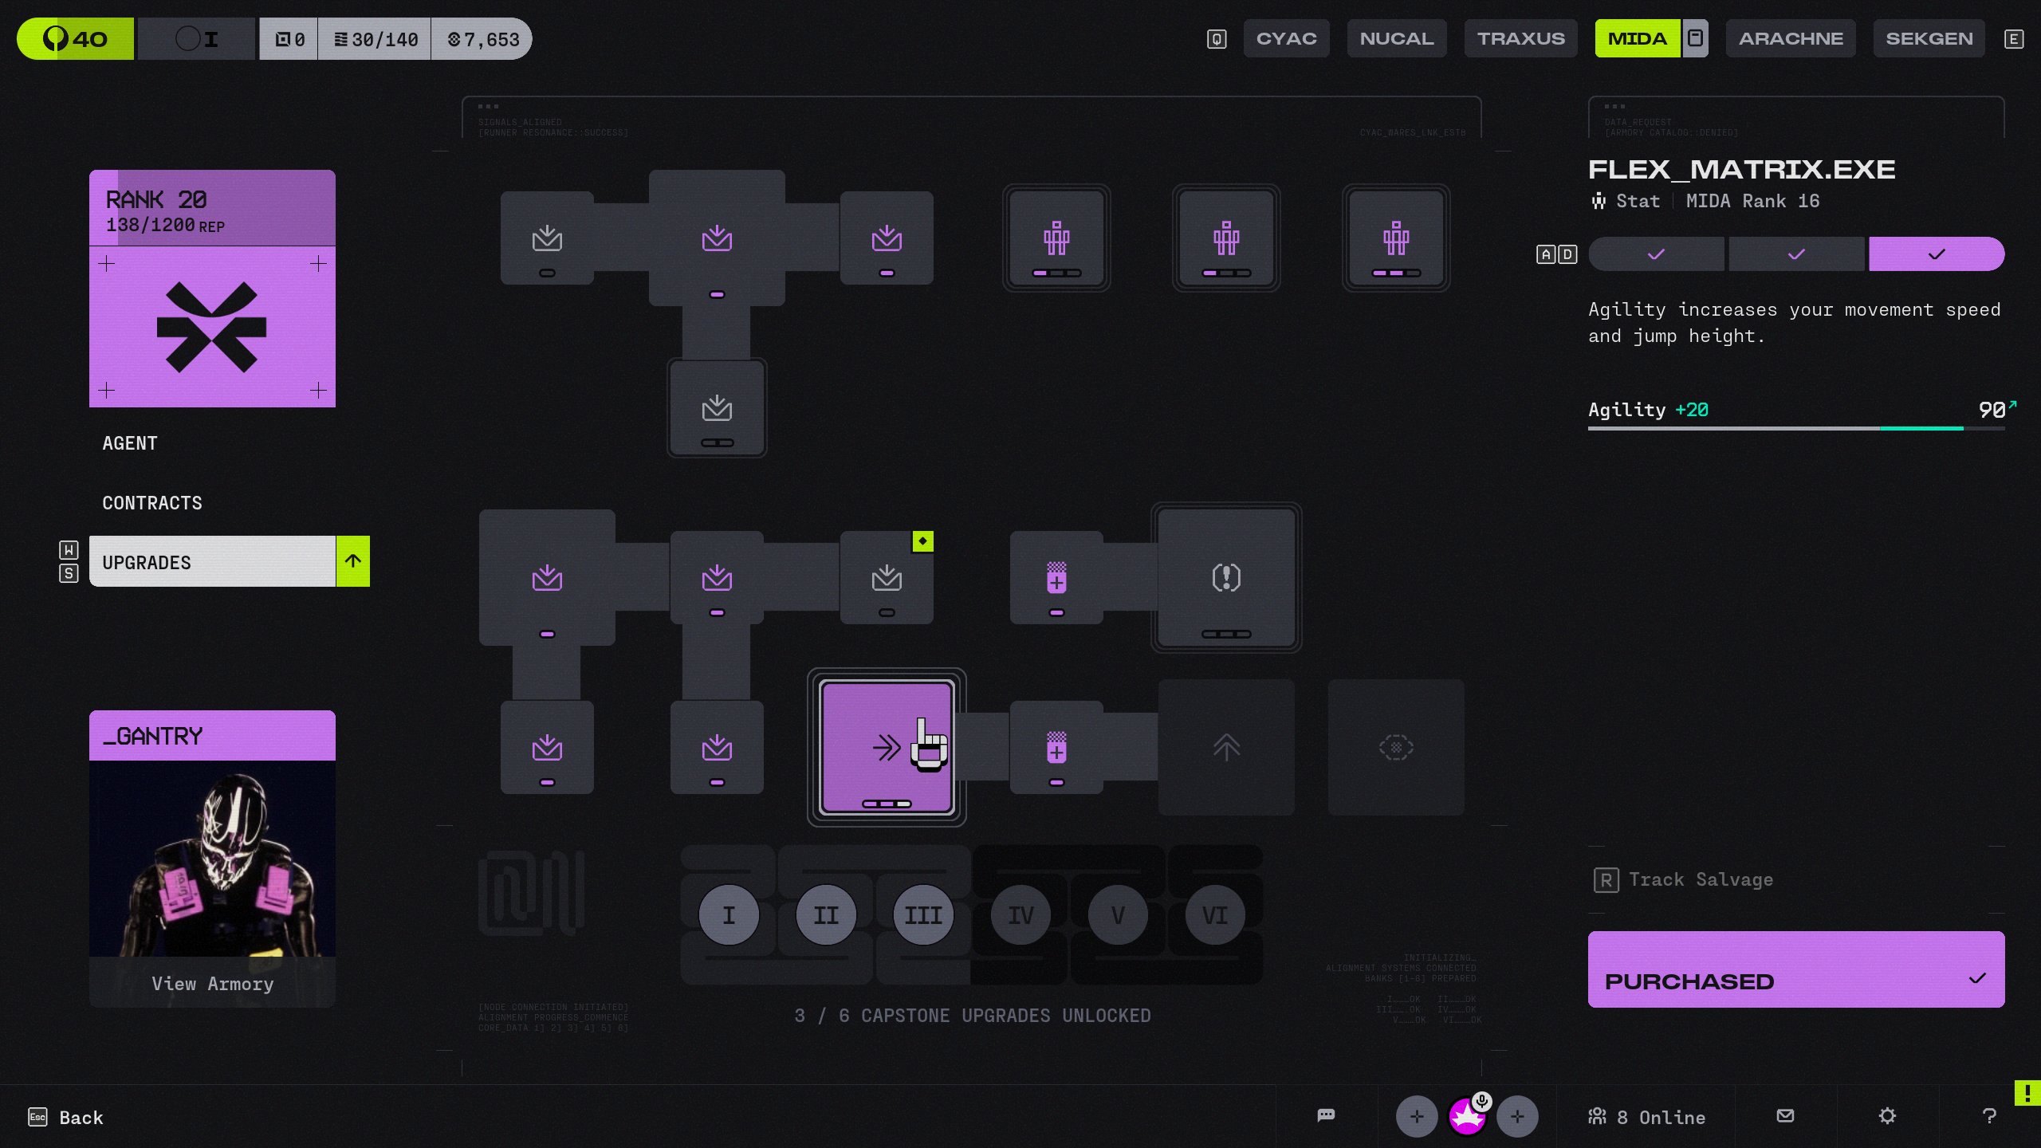Click the green arrow beside UPGRADES
2041x1148 pixels.
coord(352,561)
